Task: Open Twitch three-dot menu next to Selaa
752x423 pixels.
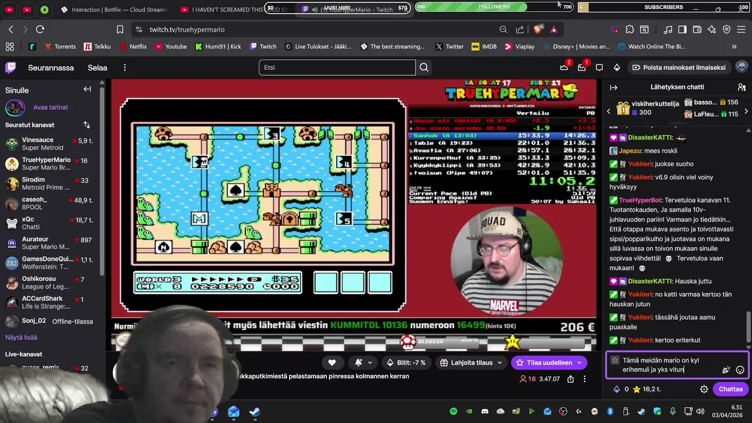Action: 125,68
